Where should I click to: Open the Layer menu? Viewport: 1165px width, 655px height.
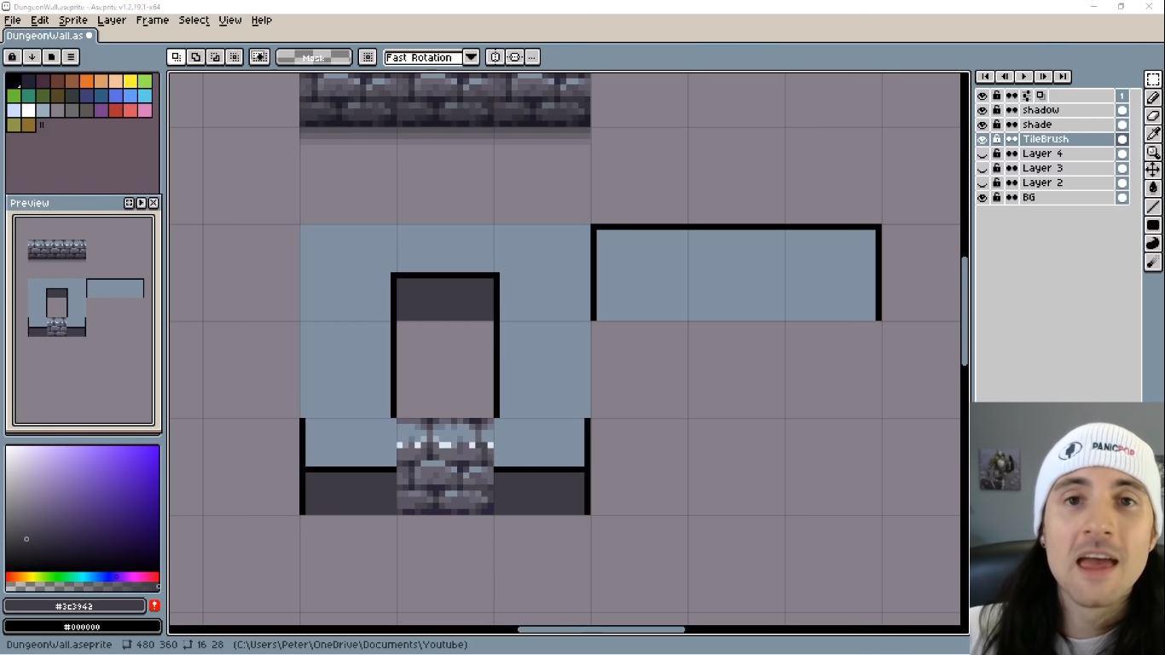(x=112, y=20)
